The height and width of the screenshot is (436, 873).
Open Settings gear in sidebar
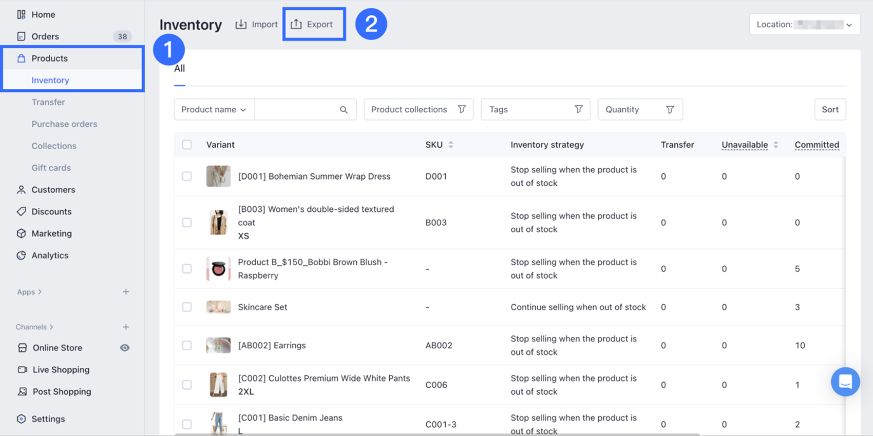21,419
